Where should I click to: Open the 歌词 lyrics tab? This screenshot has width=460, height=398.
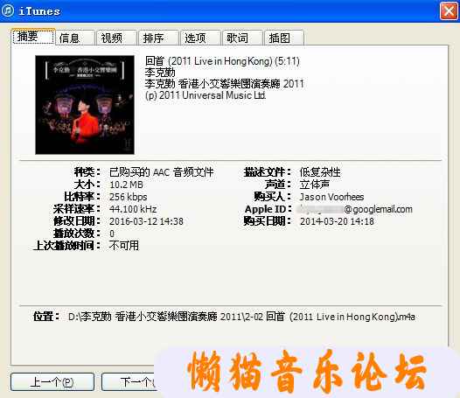(242, 38)
